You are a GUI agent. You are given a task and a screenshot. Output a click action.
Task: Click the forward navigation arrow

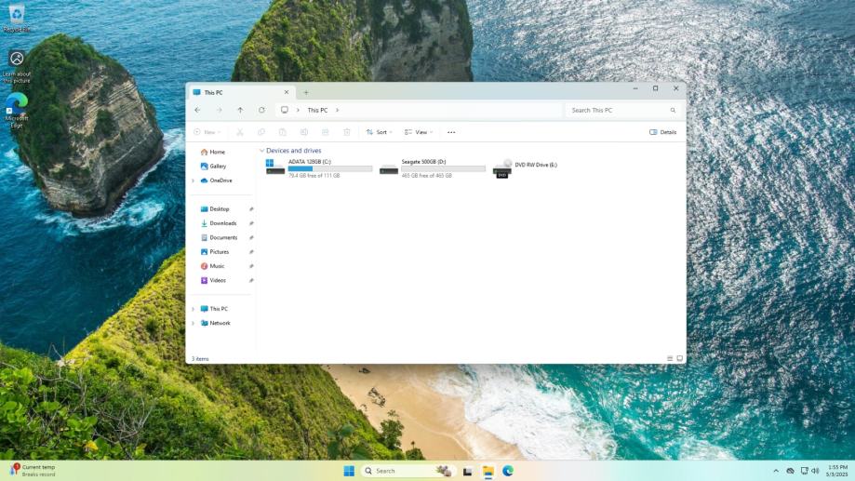(x=220, y=110)
